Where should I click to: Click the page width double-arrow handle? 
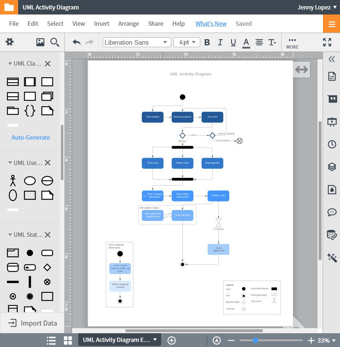(x=302, y=70)
